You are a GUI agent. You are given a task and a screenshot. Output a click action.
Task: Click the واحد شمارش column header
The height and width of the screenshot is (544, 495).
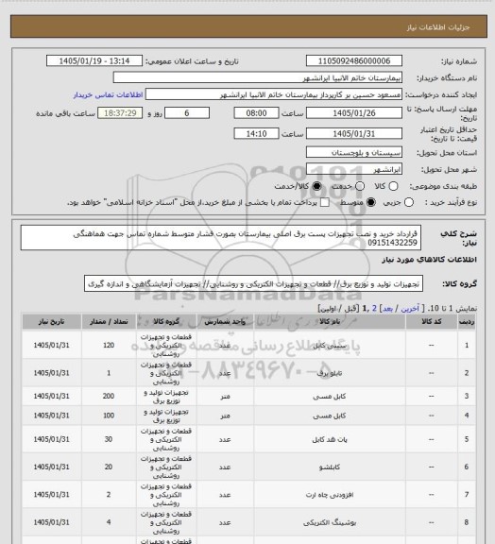coord(225,322)
